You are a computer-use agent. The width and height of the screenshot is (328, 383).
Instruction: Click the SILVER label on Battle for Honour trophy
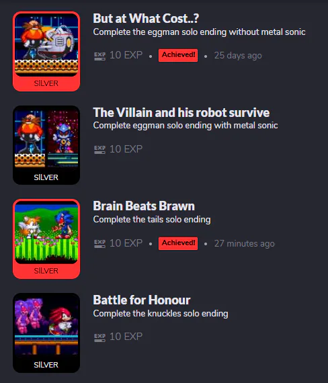coord(46,365)
